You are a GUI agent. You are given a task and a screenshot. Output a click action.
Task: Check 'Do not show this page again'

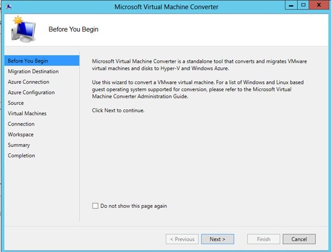[95, 206]
